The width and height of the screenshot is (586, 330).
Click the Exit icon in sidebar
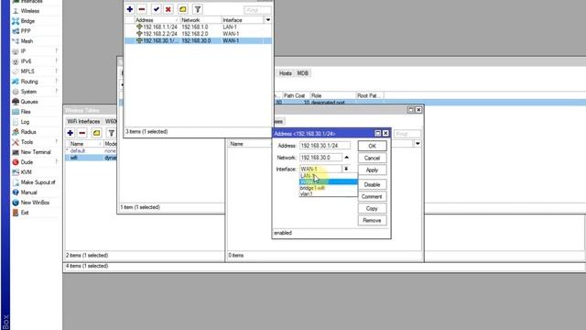(16, 213)
